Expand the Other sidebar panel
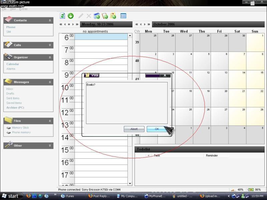The height and width of the screenshot is (200, 267). tap(50, 146)
